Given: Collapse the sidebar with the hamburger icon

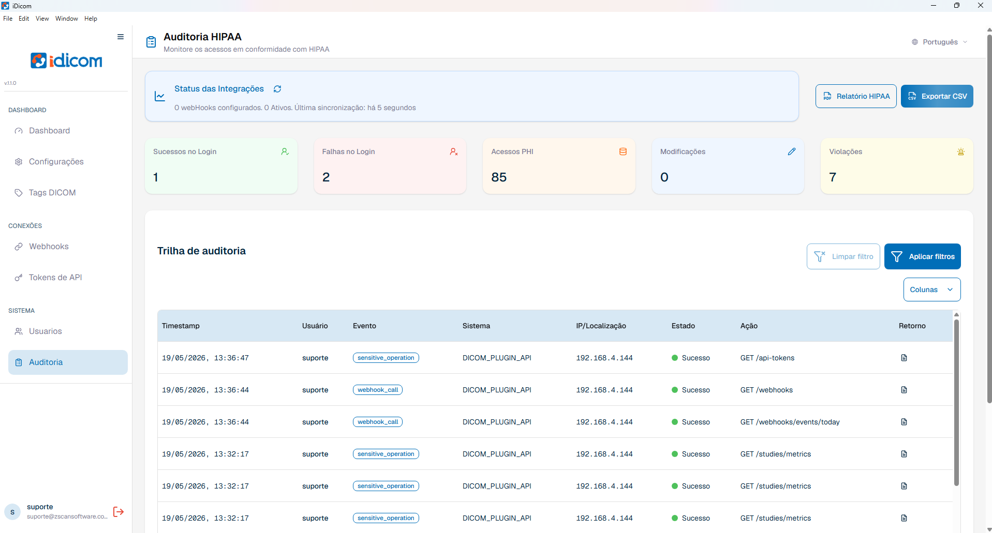Looking at the screenshot, I should tap(121, 37).
